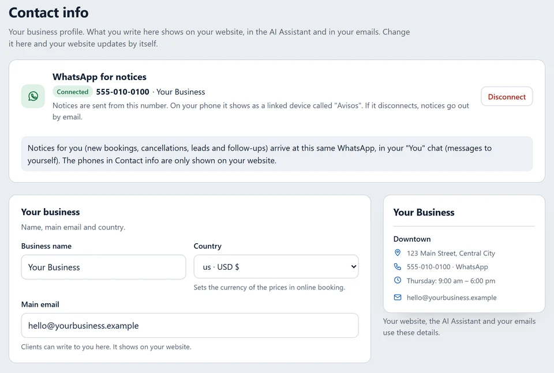The image size is (554, 373).
Task: Focus the Main email field
Action: pyautogui.click(x=190, y=325)
